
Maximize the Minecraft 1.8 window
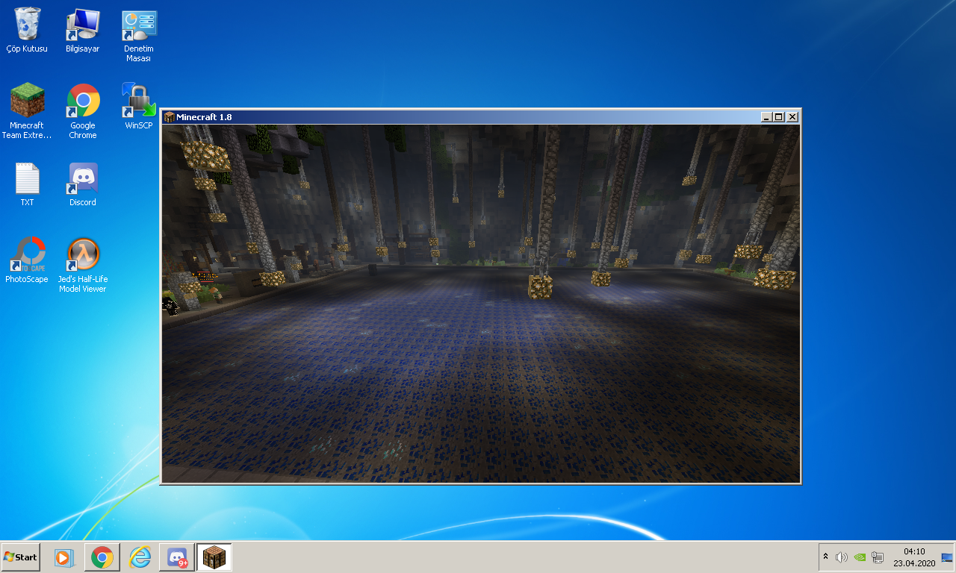779,117
